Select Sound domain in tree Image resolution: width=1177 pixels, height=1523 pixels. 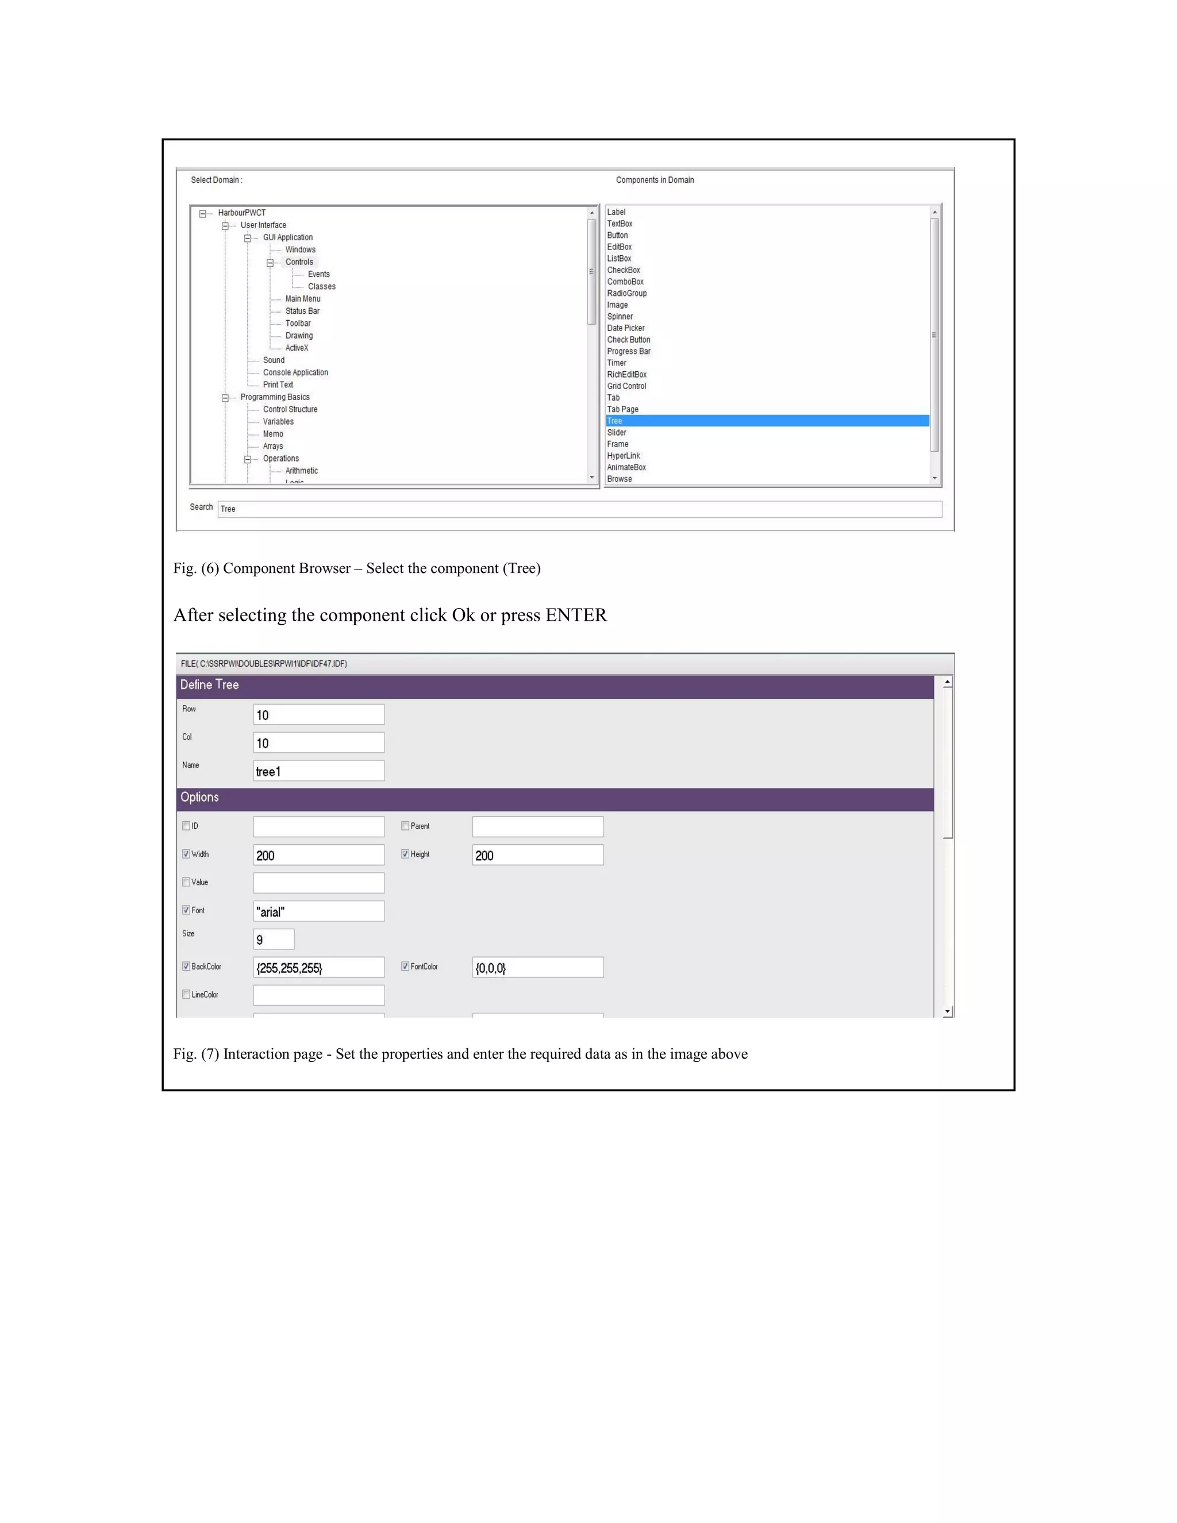click(274, 360)
